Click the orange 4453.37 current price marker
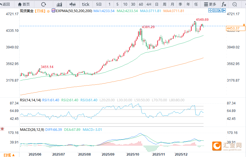This screenshot has height=157, width=246. 233,28
